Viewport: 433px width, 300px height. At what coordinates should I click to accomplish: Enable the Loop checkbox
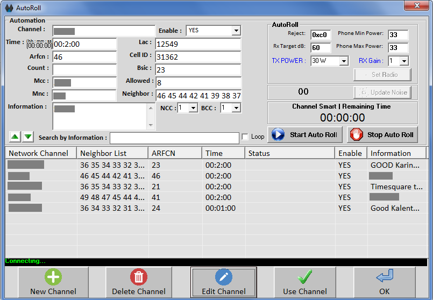click(245, 137)
